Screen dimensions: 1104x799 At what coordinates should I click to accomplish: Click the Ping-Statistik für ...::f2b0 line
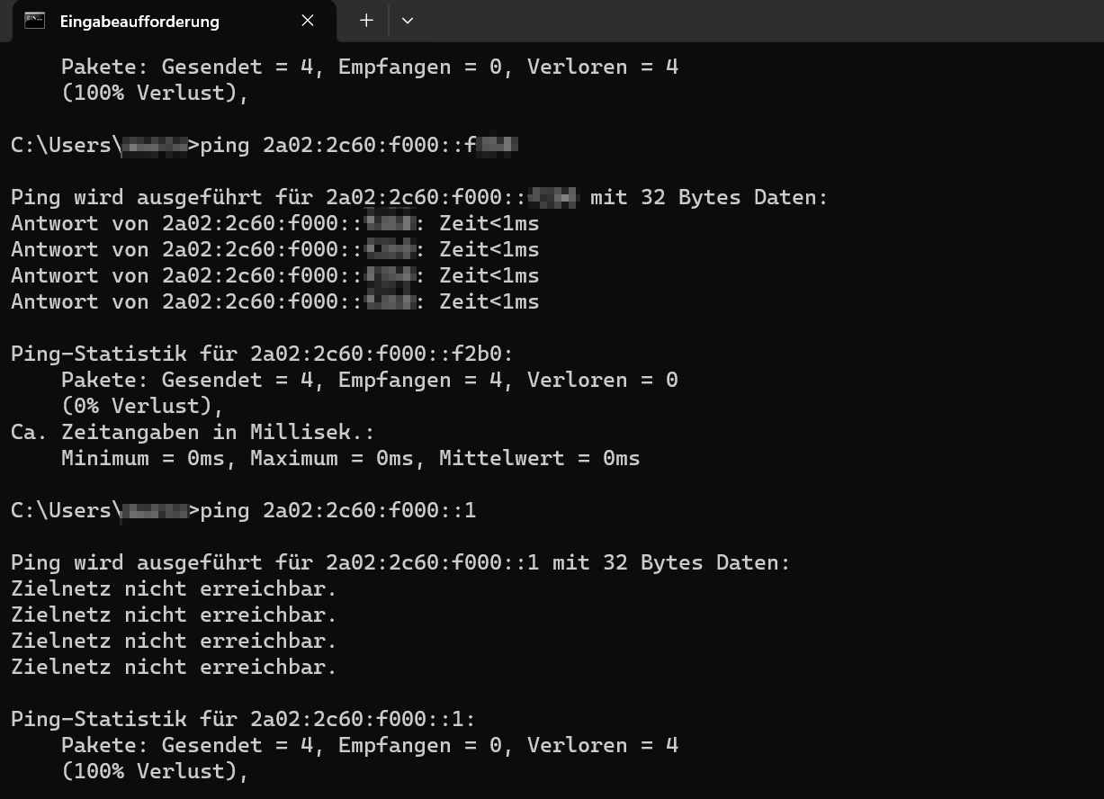pos(262,354)
